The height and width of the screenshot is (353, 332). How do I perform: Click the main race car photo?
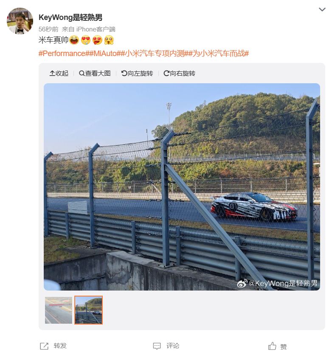[182, 187]
